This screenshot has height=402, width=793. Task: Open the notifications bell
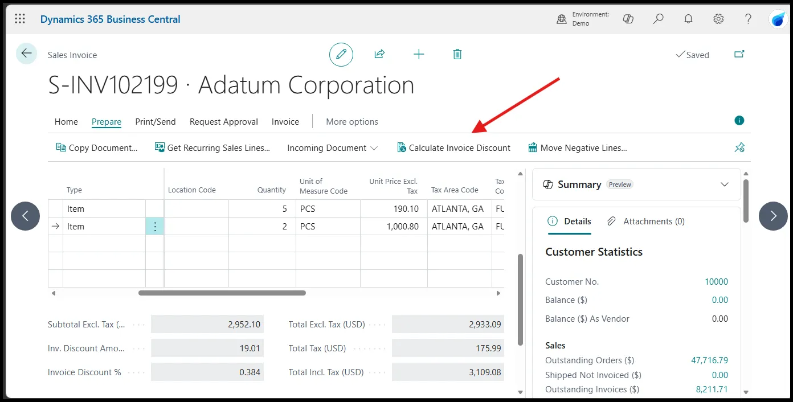click(x=689, y=19)
